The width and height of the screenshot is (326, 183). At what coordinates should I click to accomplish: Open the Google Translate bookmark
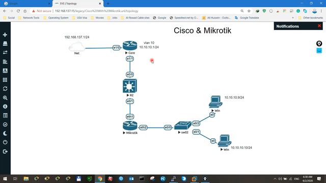[247, 18]
